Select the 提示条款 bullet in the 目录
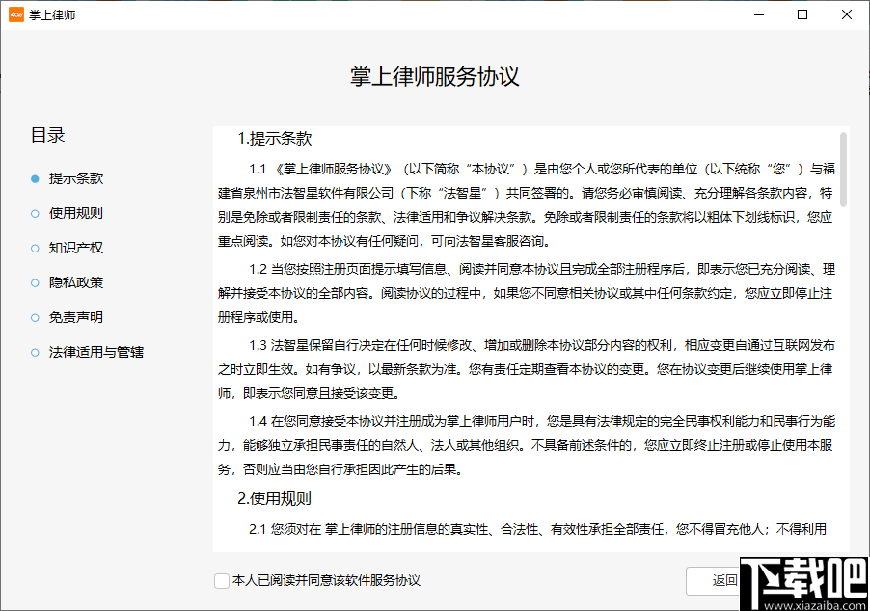 pyautogui.click(x=33, y=178)
